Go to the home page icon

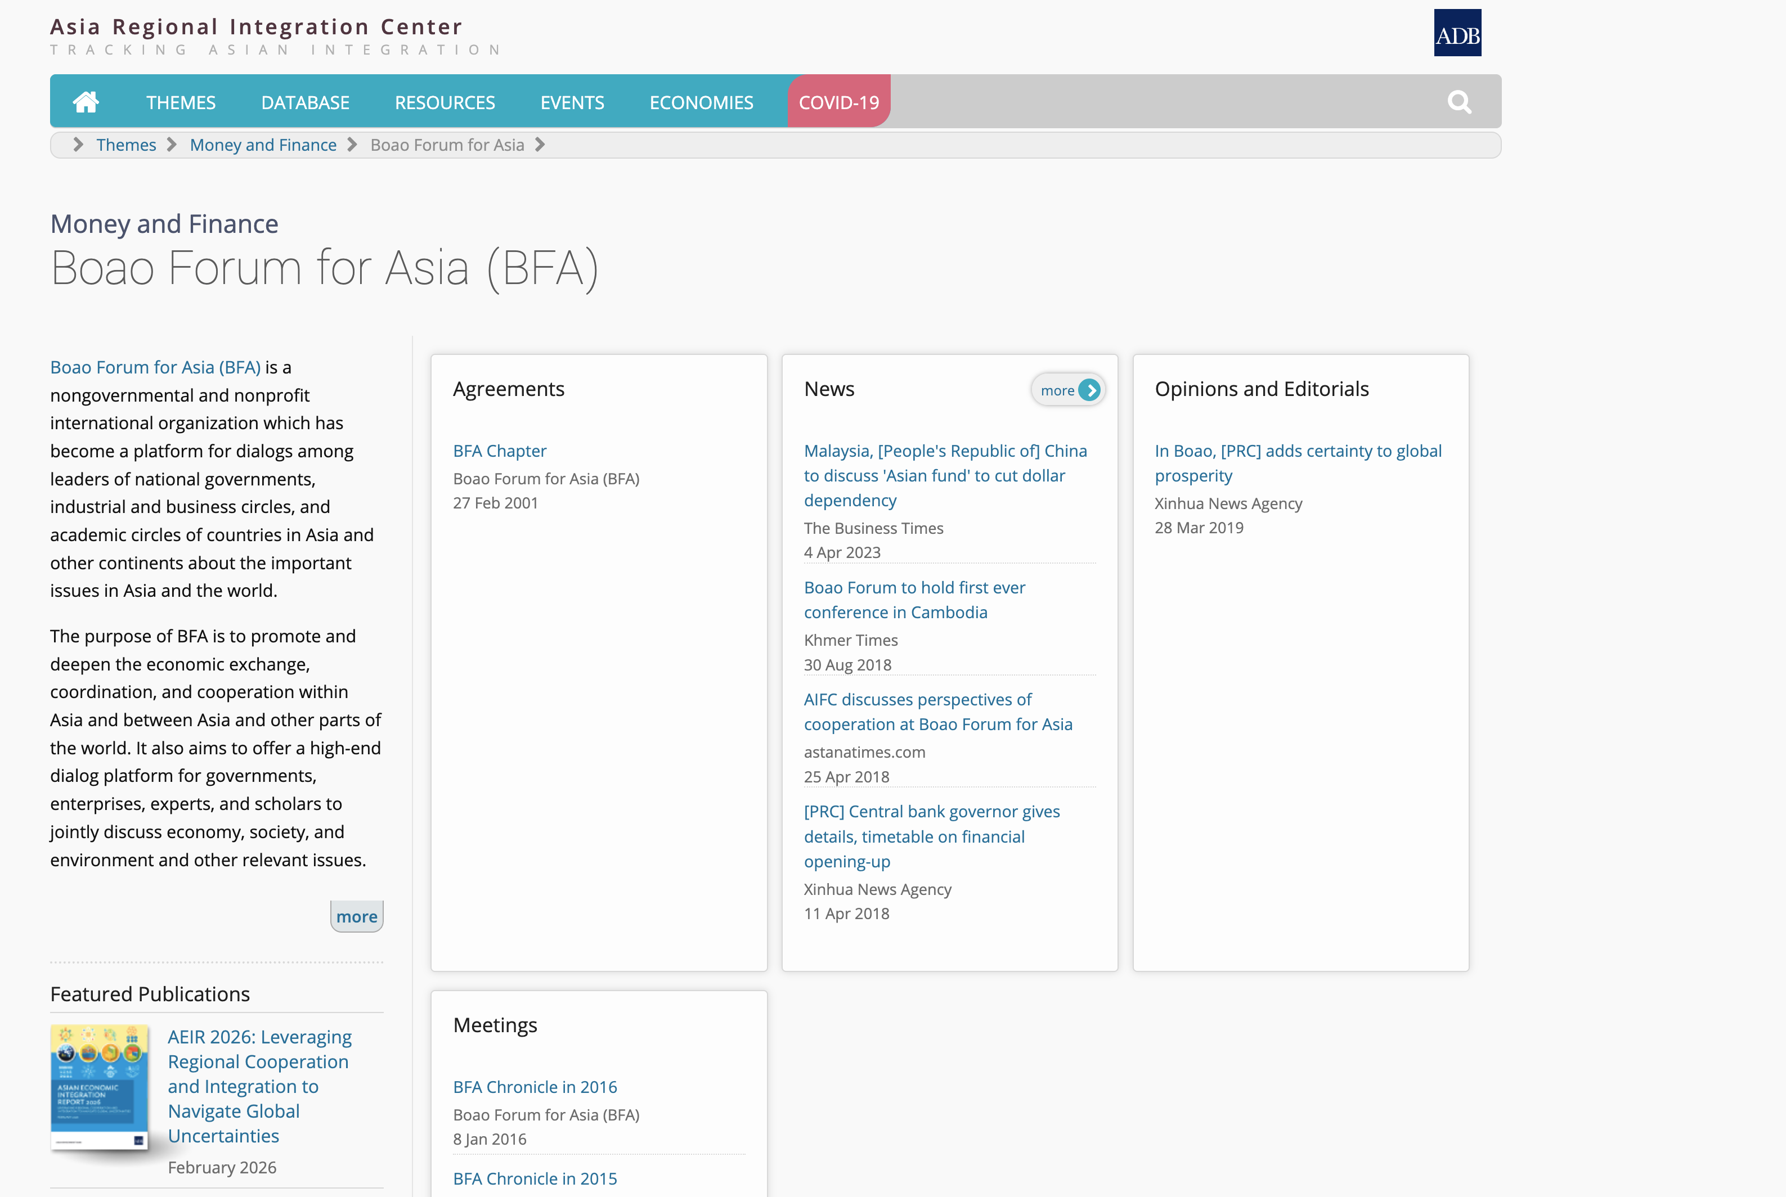pos(86,101)
